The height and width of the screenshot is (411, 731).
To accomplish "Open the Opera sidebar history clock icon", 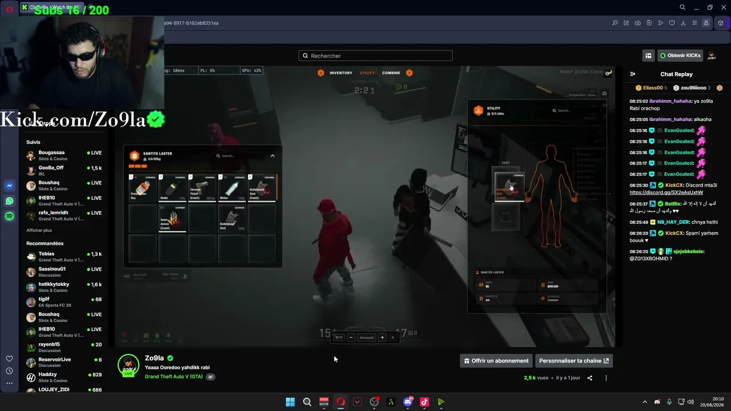I will tap(9, 371).
